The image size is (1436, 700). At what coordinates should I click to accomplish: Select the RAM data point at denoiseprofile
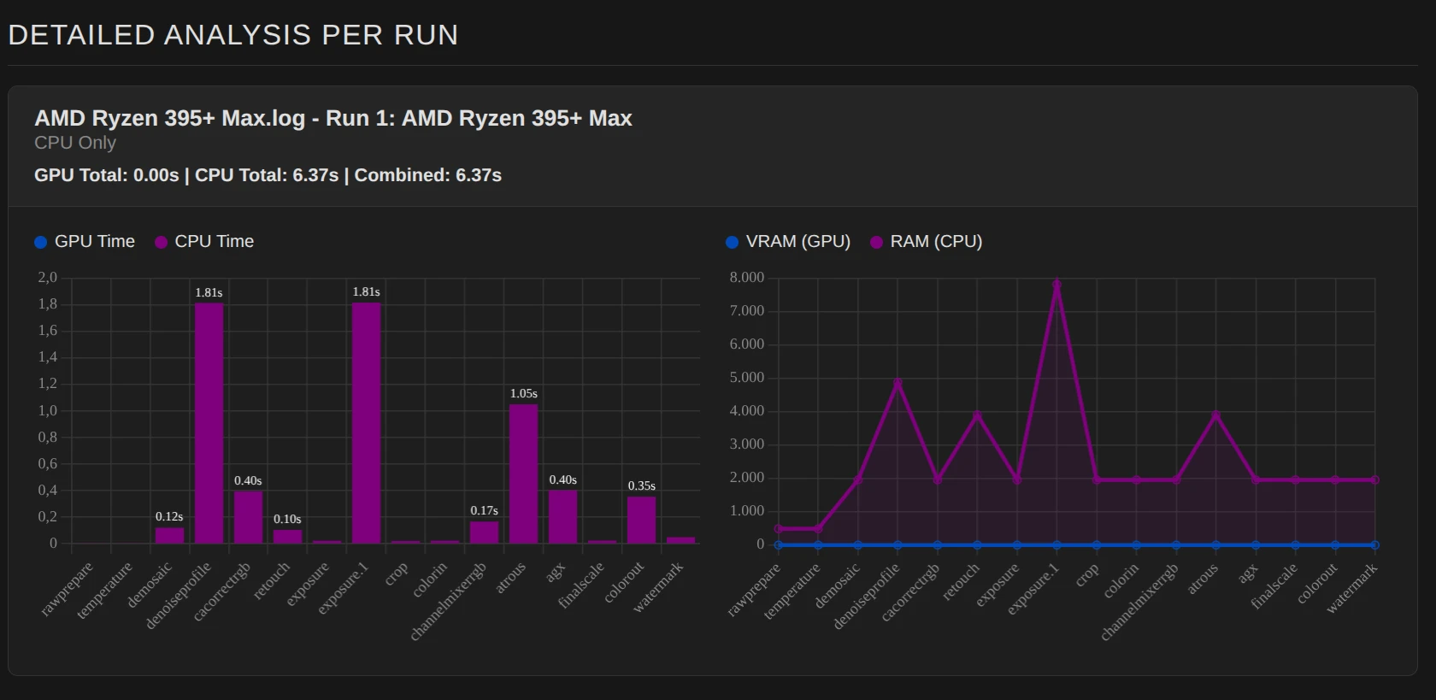tap(897, 383)
